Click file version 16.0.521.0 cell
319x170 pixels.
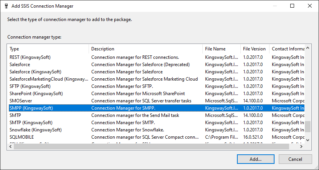point(253,137)
